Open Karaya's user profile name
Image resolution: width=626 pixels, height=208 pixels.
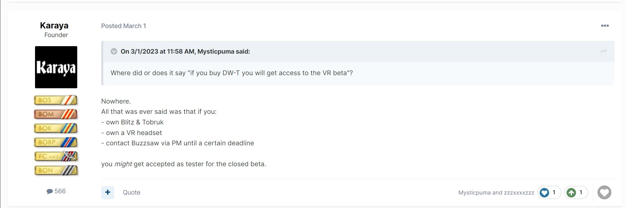[54, 26]
